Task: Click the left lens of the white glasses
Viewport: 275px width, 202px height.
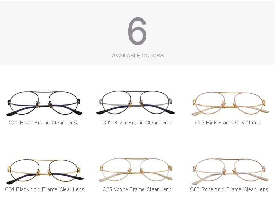Action: click(117, 170)
